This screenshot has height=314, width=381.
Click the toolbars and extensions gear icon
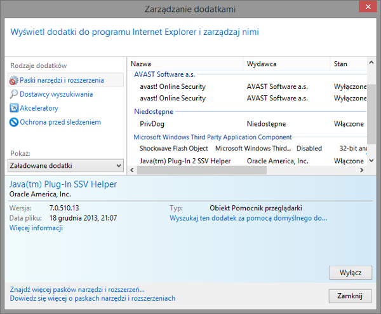13,80
